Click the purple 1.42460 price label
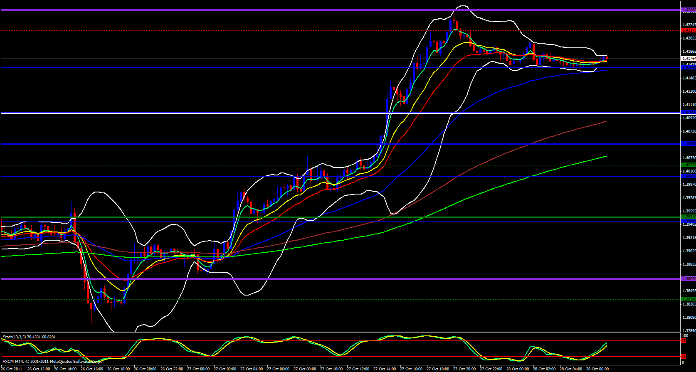This screenshot has width=696, height=372. pos(689,10)
